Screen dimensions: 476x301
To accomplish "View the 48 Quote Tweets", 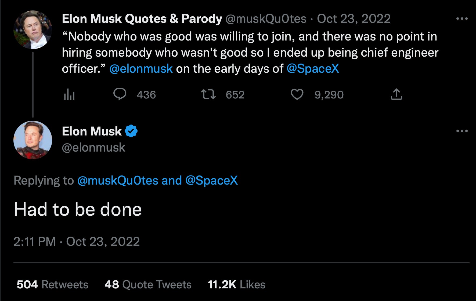I will (x=148, y=285).
